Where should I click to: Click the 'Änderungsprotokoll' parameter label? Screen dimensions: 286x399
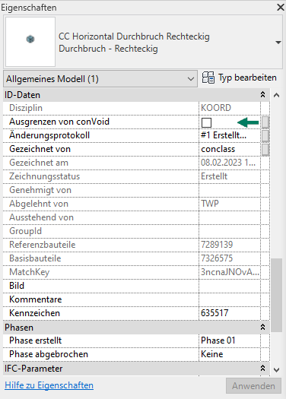pos(49,135)
